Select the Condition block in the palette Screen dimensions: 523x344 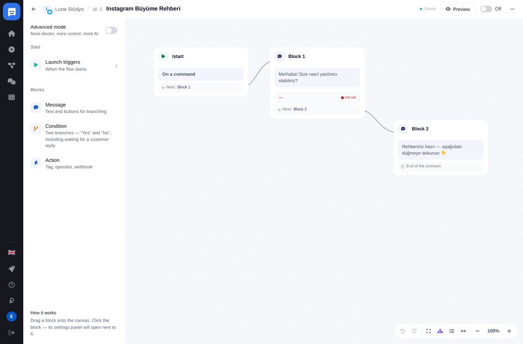click(x=74, y=135)
